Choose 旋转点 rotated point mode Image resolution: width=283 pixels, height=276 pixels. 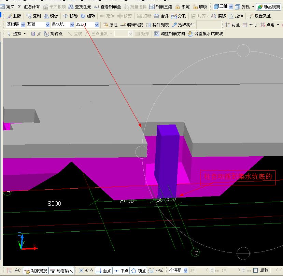point(53,34)
